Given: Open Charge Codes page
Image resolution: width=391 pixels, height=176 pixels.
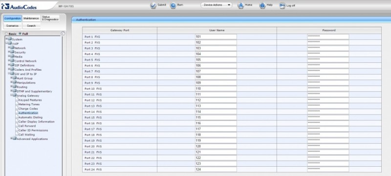Looking at the screenshot, I should click(x=28, y=109).
